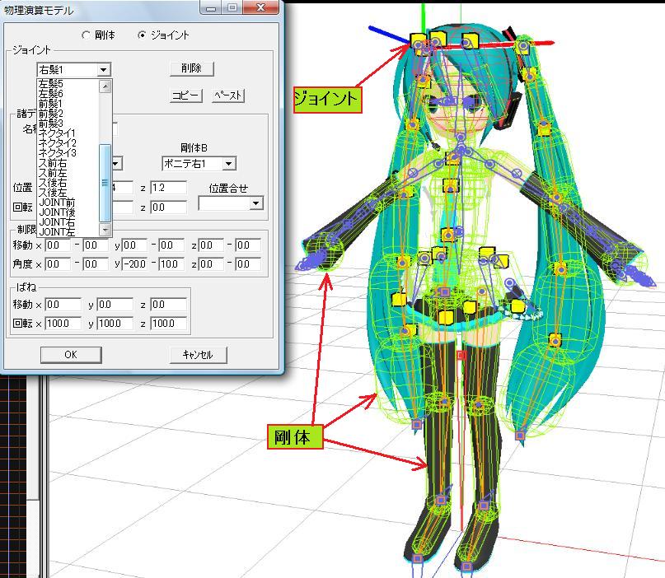Open the 右髪1 joint dropdown arrow
665x578 pixels.
click(104, 69)
